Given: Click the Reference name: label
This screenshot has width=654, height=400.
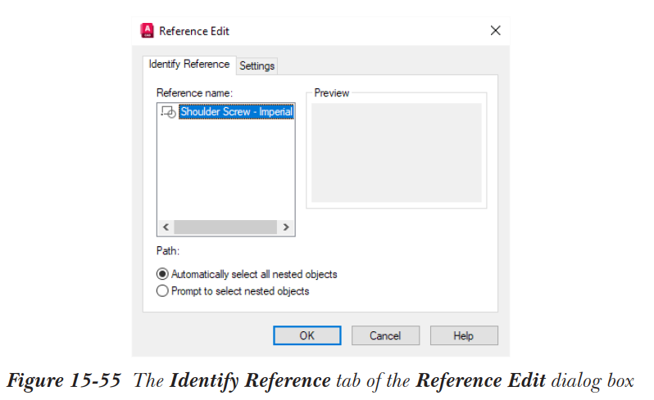Looking at the screenshot, I should [194, 92].
